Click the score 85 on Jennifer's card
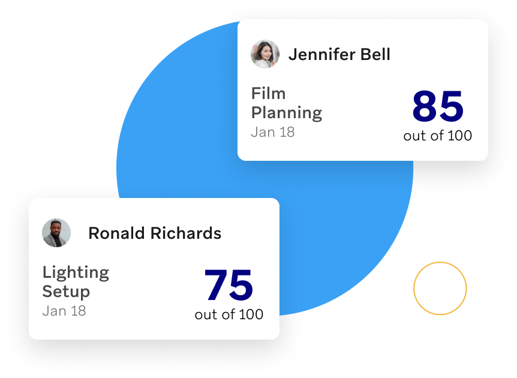517x378 pixels. 438,106
